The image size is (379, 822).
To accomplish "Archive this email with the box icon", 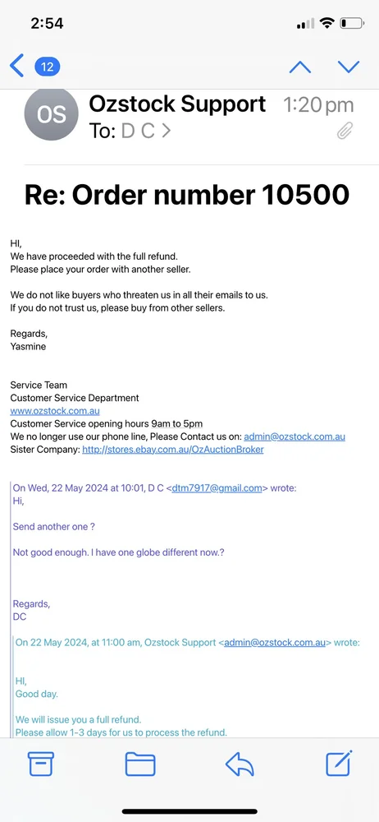I will point(41,764).
